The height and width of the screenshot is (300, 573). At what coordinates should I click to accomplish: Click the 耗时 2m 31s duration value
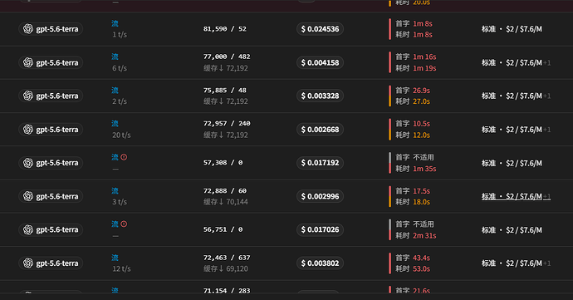coord(416,236)
